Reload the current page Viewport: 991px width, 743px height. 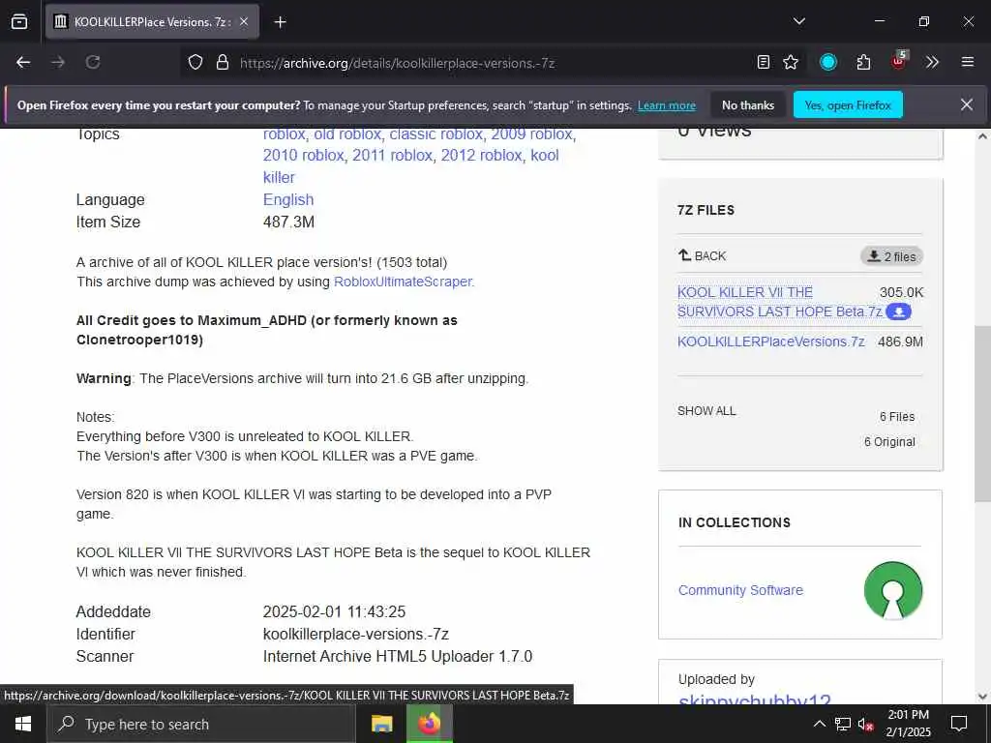tap(93, 63)
